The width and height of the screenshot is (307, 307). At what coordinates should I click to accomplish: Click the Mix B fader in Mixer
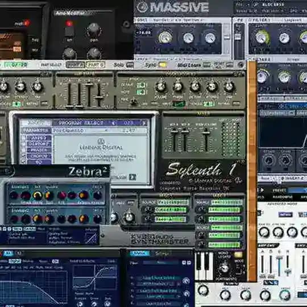(185, 132)
